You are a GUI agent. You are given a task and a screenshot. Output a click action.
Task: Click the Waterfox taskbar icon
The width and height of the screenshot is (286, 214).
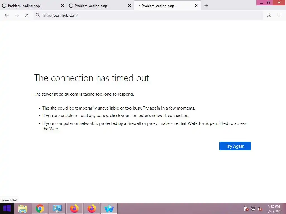[109, 208]
